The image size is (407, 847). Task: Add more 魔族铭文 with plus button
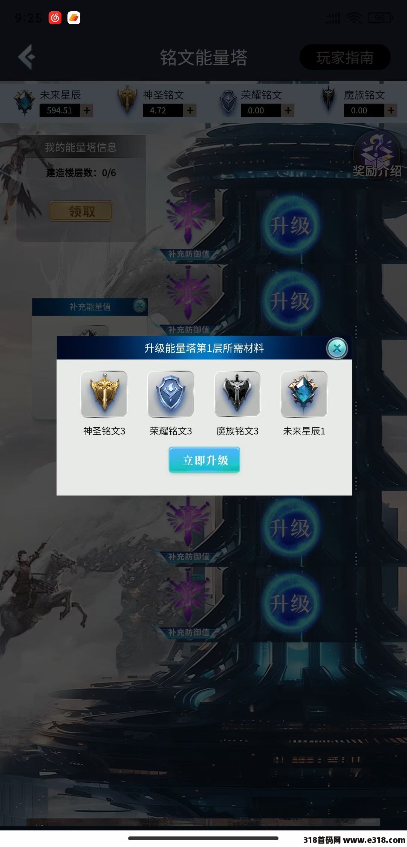tap(391, 110)
